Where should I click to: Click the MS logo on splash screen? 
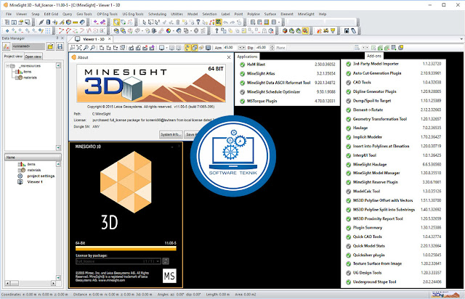(x=169, y=276)
